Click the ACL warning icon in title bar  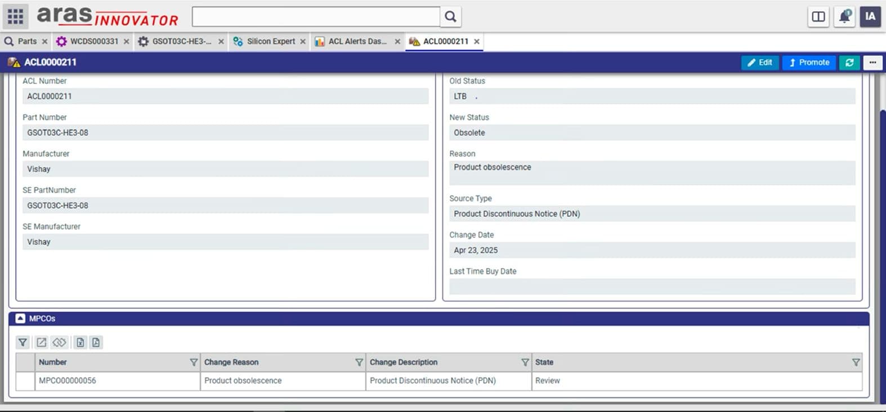[x=14, y=62]
